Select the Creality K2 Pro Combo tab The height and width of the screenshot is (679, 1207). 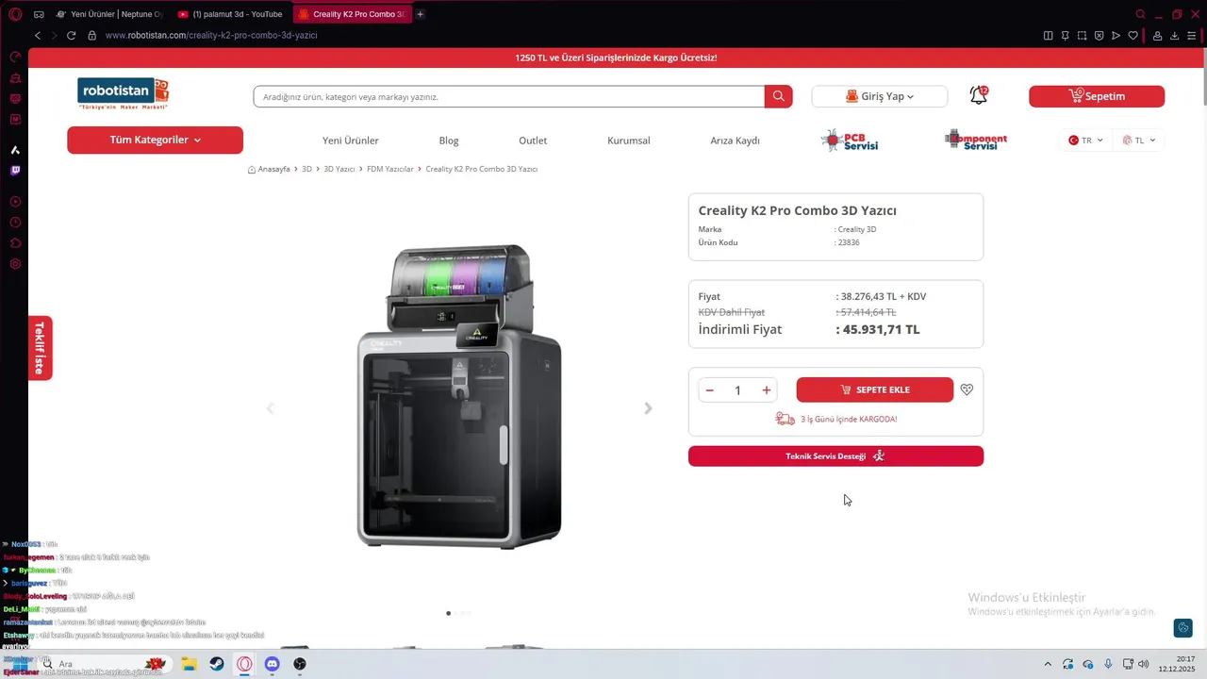352,14
